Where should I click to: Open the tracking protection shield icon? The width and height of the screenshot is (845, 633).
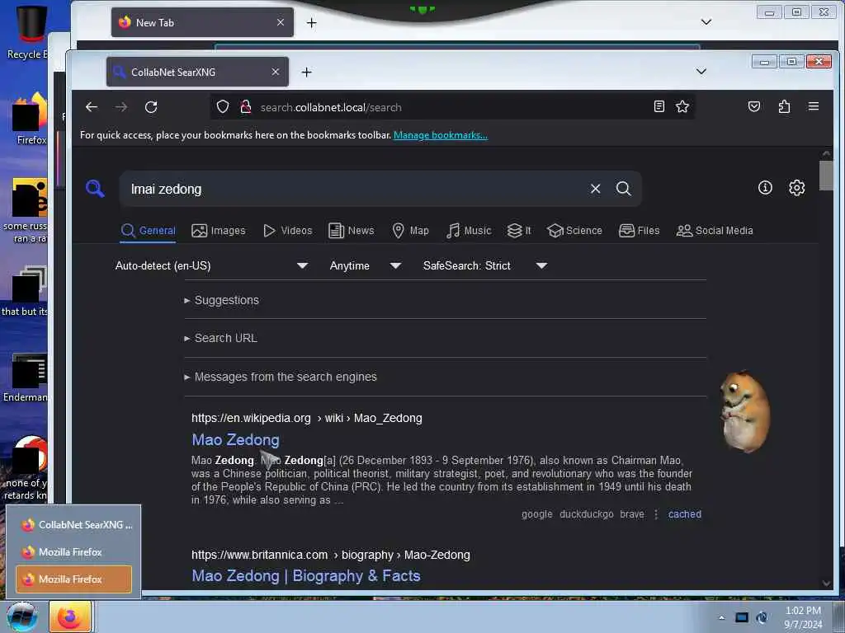point(223,106)
